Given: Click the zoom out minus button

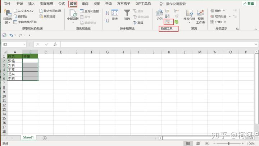Looking at the screenshot, I should pyautogui.click(x=214, y=143).
